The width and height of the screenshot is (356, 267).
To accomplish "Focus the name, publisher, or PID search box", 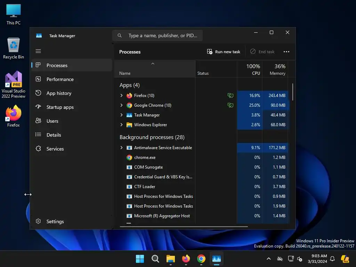I will [x=157, y=35].
